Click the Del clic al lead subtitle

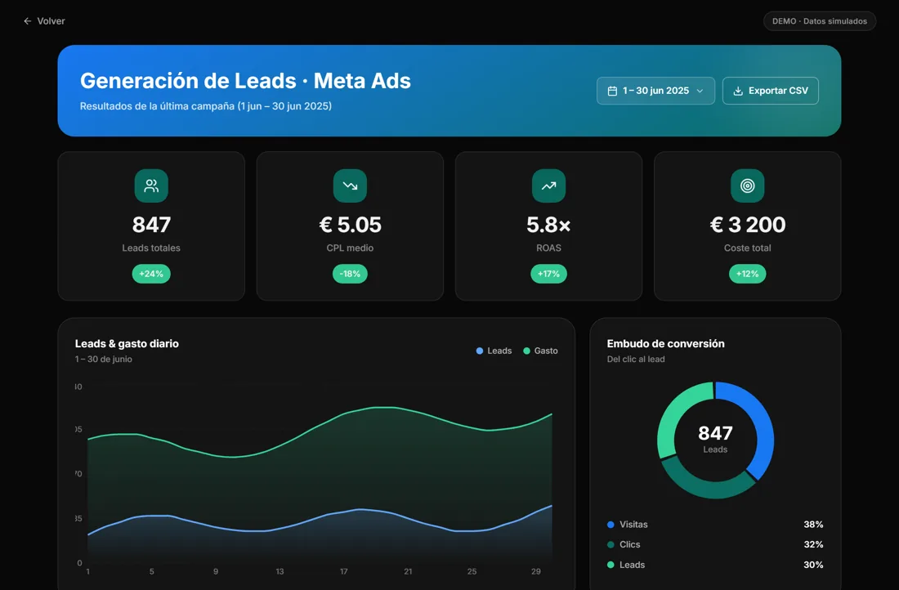636,360
